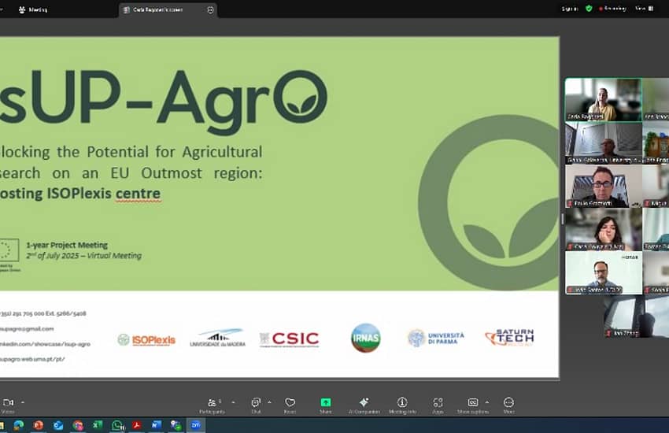The height and width of the screenshot is (433, 669).
Task: Open Outlook from taskbar
Action: click(58, 425)
